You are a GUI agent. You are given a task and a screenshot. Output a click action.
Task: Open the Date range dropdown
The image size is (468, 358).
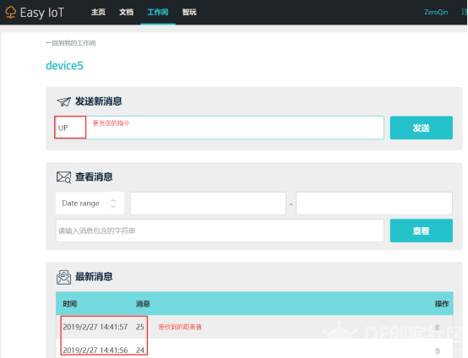[90, 203]
